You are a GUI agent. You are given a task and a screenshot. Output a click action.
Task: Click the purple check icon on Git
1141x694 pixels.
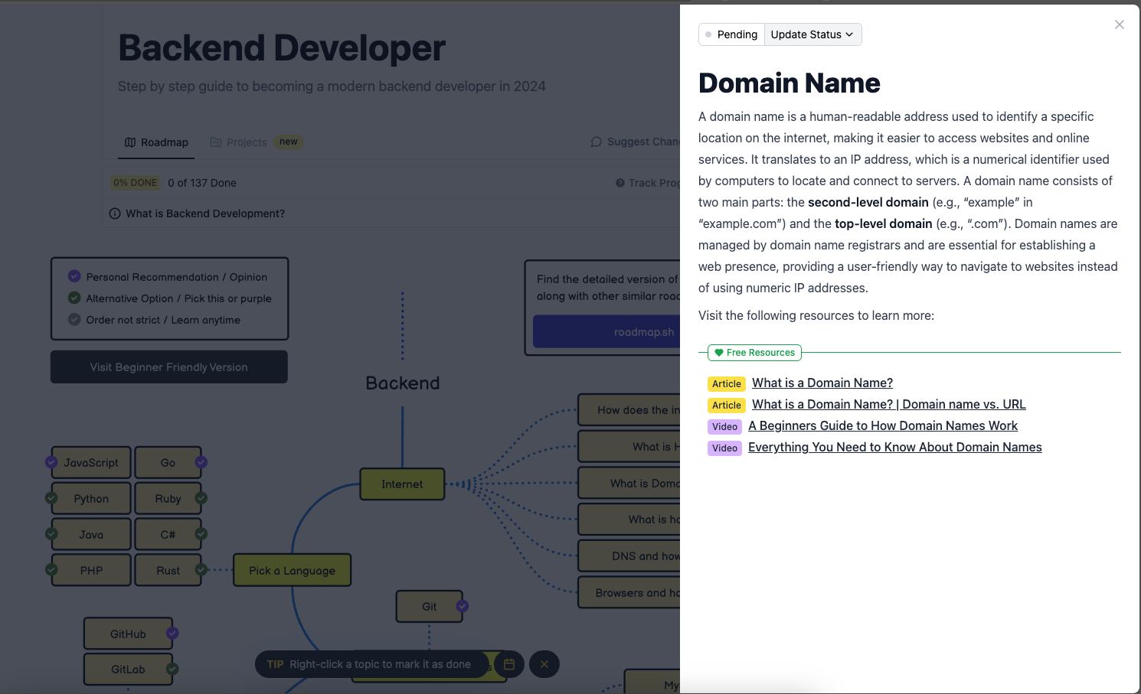[463, 606]
